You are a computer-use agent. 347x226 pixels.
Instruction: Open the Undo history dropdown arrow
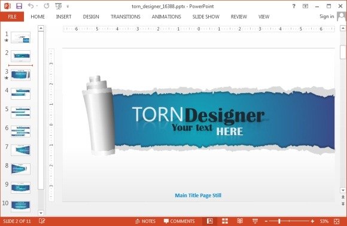coord(37,6)
